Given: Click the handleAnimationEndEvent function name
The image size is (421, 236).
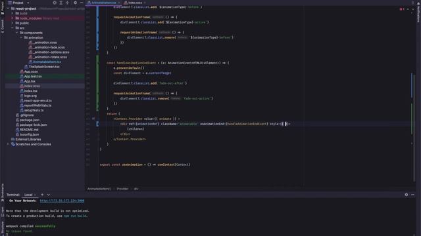Looking at the screenshot, I should [x=136, y=63].
